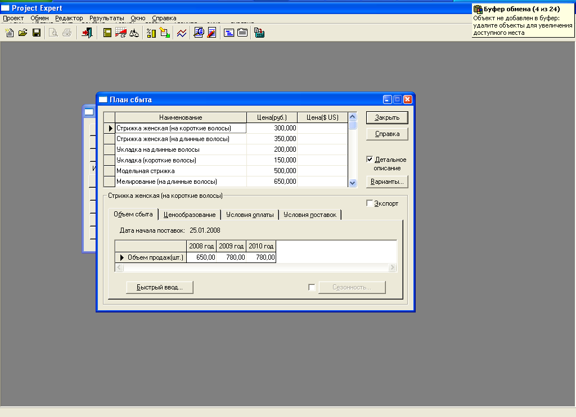The height and width of the screenshot is (417, 576).
Task: Click the document with red pencil icon
Action: coord(212,33)
